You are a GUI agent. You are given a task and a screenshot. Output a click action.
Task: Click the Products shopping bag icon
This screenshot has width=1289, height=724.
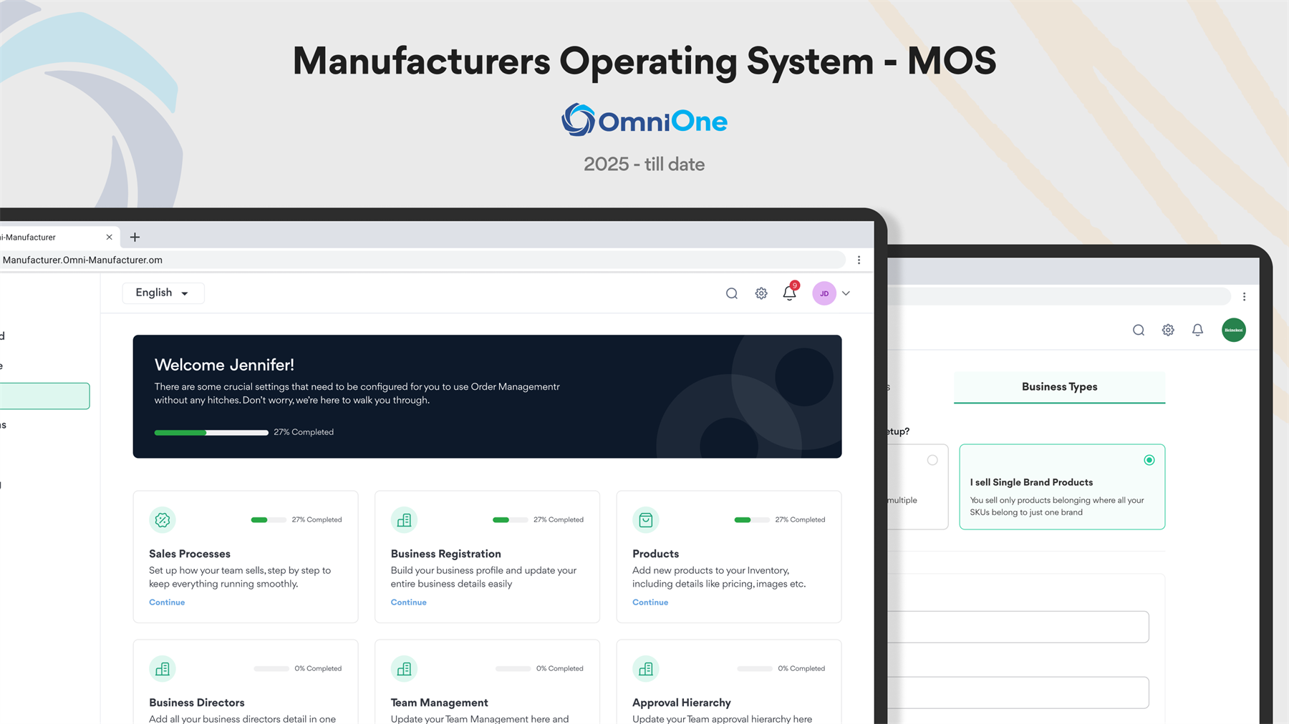(646, 520)
